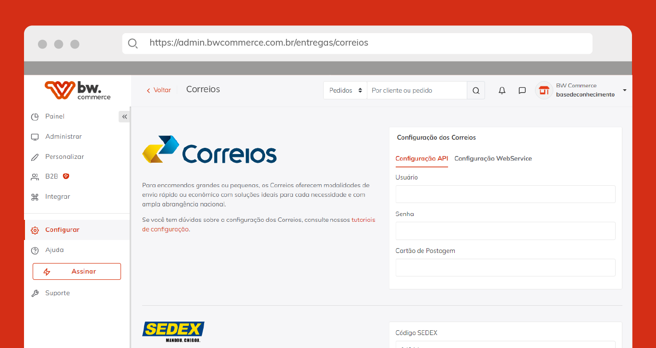This screenshot has width=656, height=348.
Task: Click the Correios logo image
Action: tap(209, 150)
